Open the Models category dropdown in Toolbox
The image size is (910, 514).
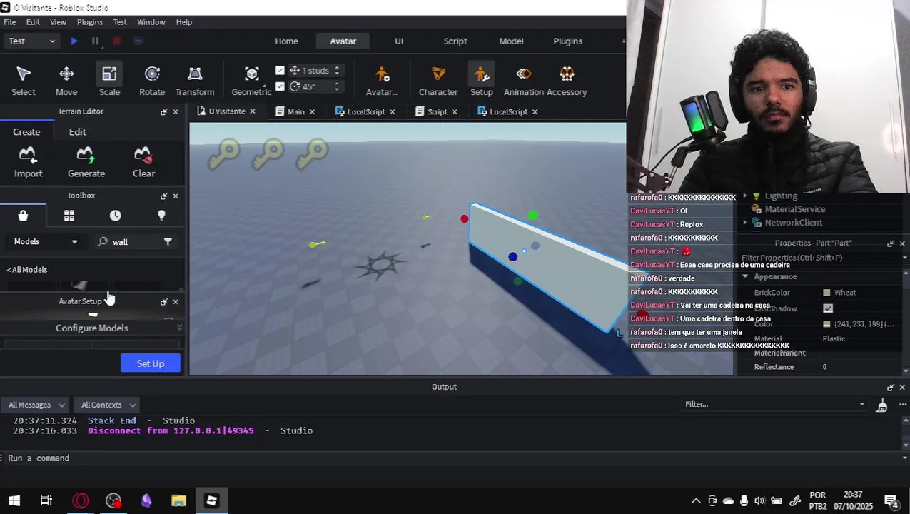tap(46, 242)
